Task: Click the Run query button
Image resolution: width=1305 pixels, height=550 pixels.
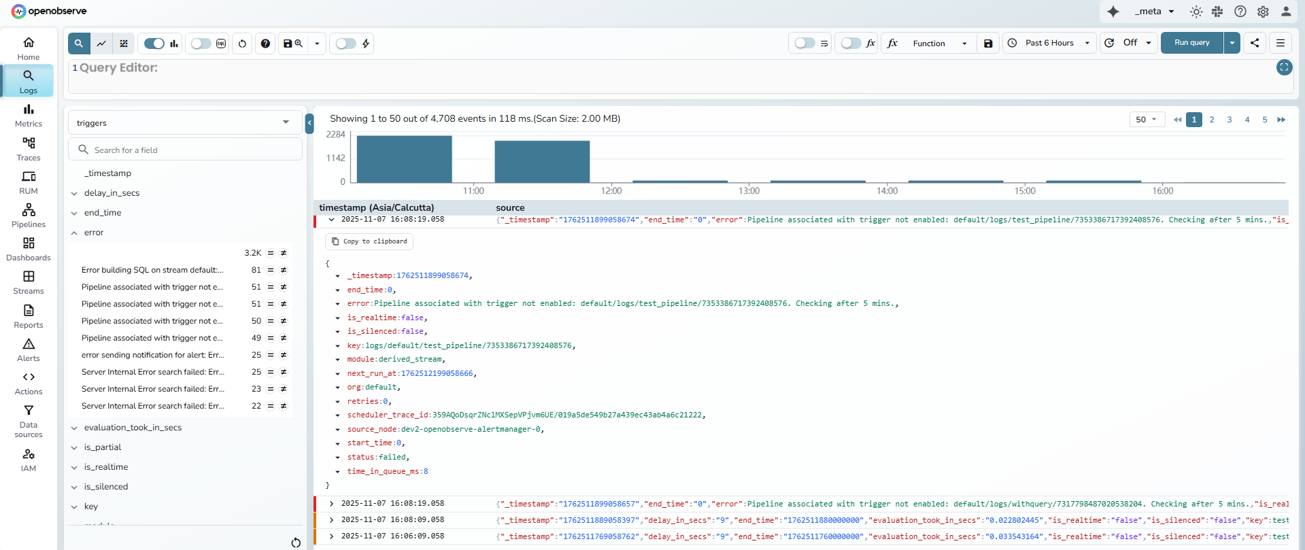Action: pos(1191,43)
